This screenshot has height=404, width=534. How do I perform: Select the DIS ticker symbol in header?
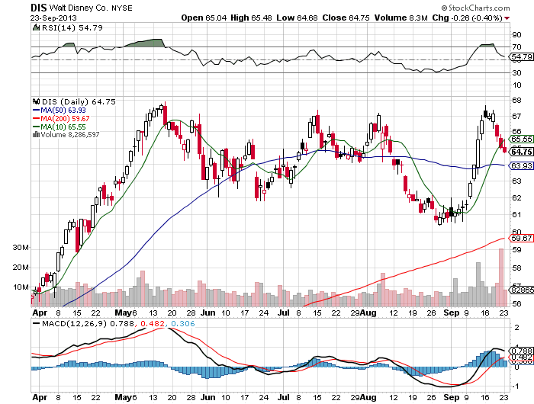(x=38, y=8)
